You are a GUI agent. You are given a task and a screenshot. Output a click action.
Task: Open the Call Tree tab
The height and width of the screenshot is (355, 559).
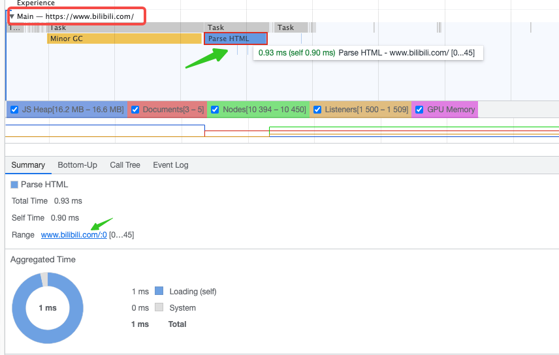pos(125,165)
